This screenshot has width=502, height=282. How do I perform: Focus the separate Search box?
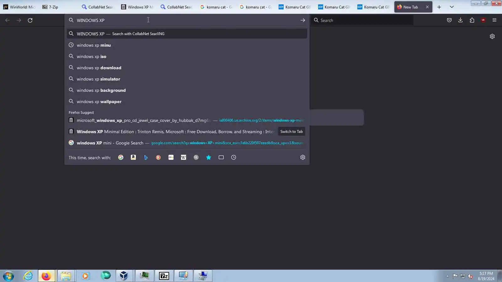(362, 20)
